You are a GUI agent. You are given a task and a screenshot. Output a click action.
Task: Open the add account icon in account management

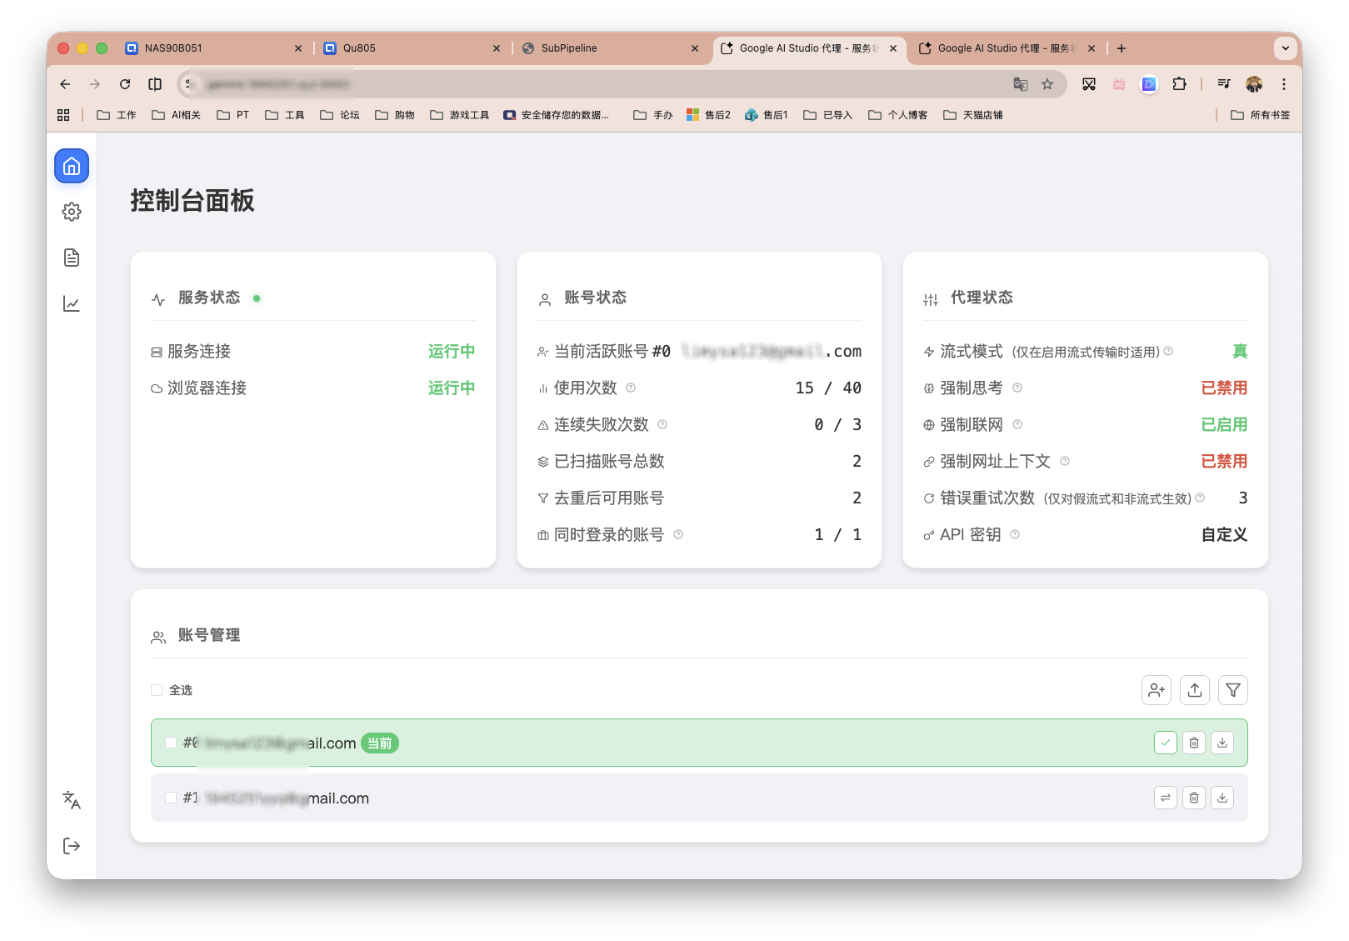[x=1156, y=689]
